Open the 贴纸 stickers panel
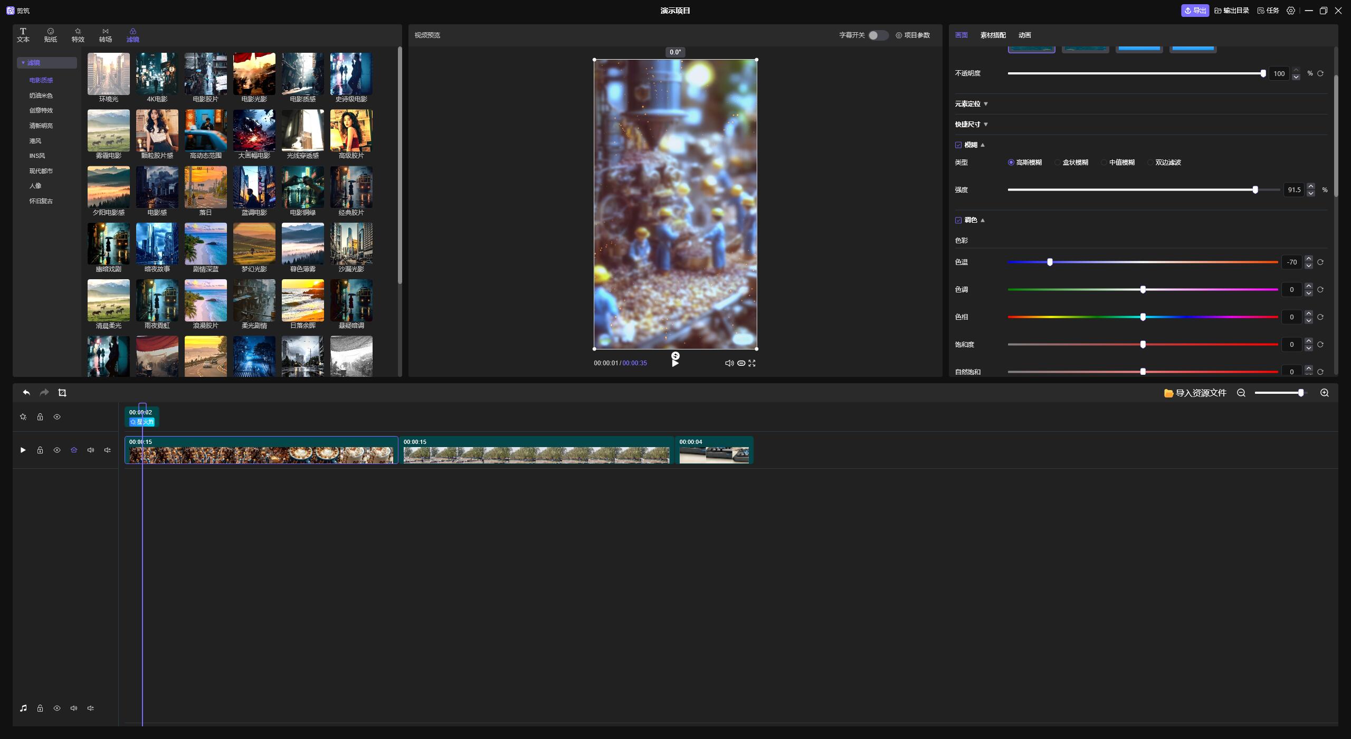Image resolution: width=1351 pixels, height=739 pixels. [51, 35]
